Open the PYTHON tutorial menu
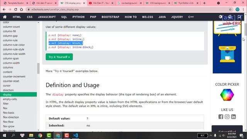This screenshot has height=139, width=247. 78,17
